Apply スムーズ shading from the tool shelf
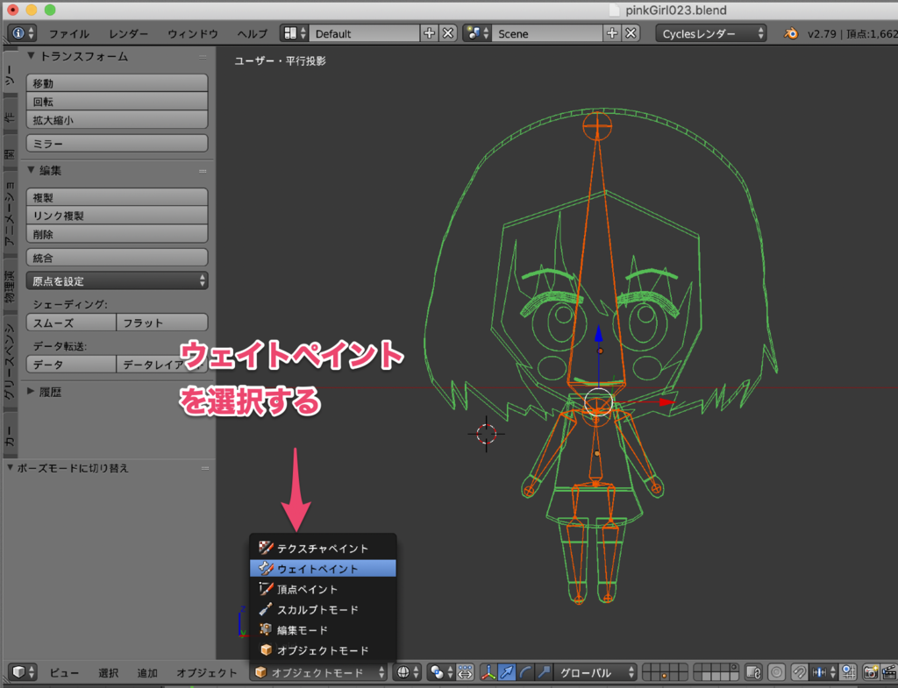The image size is (898, 688). click(70, 323)
